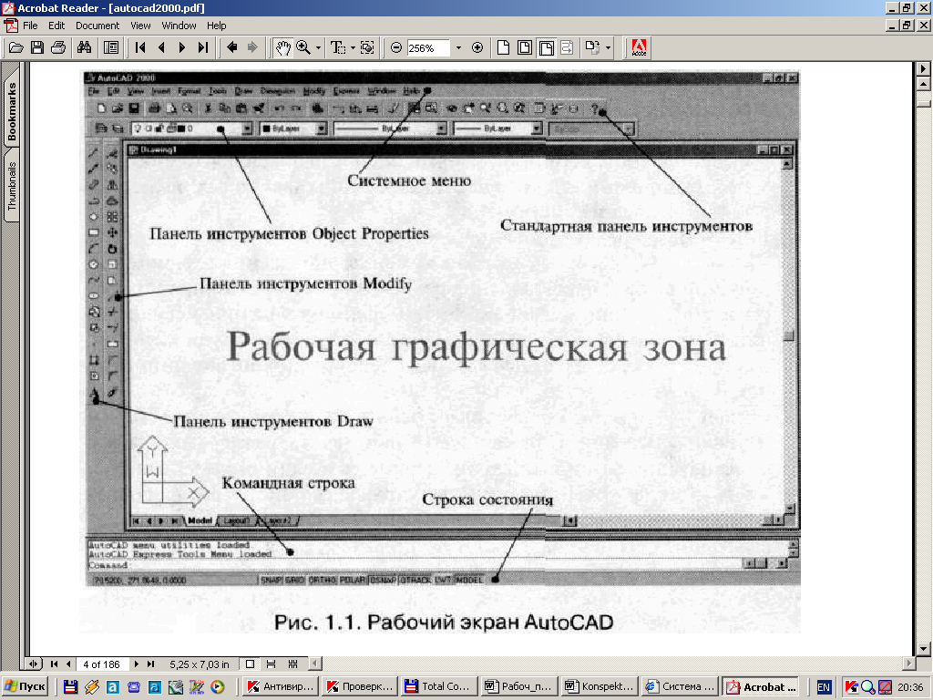933x700 pixels.
Task: Click the greyed Go to Next View arrow
Action: (x=253, y=47)
